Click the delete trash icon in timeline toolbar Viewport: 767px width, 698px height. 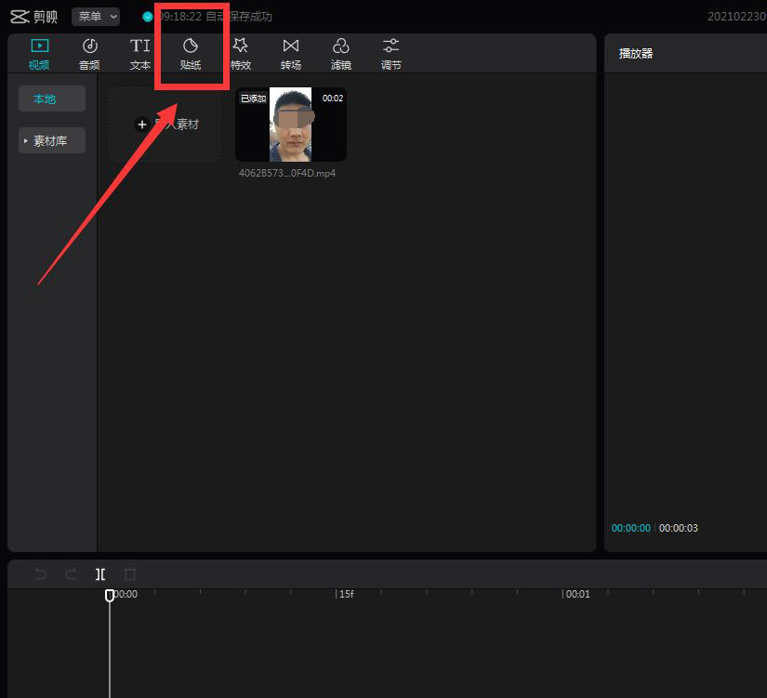point(130,573)
